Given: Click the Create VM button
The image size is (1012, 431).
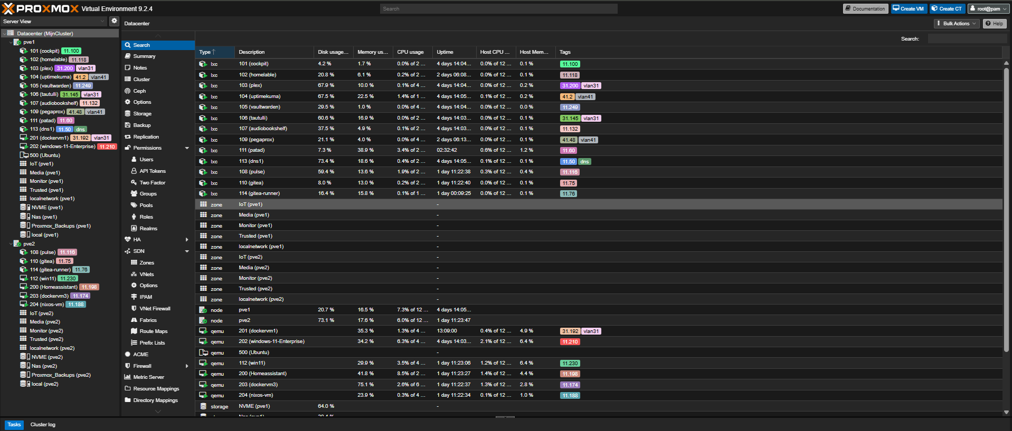Looking at the screenshot, I should click(x=909, y=9).
